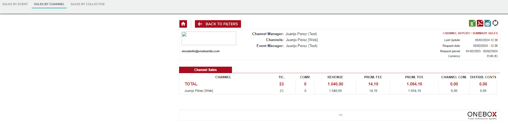Screen dimensions: 508x124
Task: Select the Juanjo Pérez [Web] channel row
Action: (339, 91)
